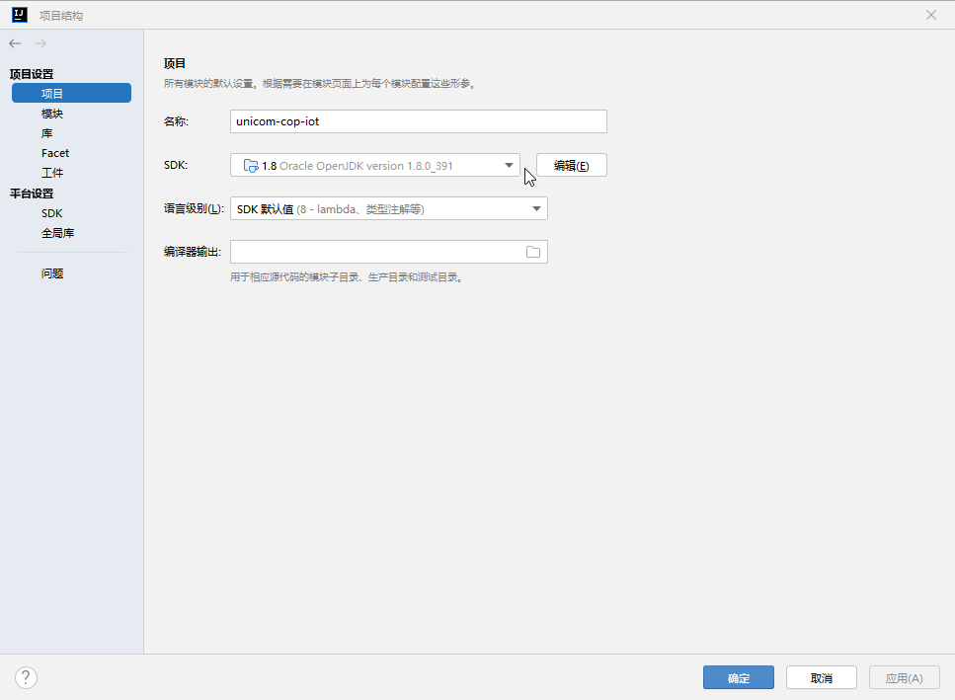The width and height of the screenshot is (955, 700).
Task: Click the 应用(A) button
Action: click(x=904, y=677)
